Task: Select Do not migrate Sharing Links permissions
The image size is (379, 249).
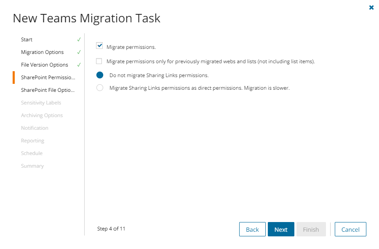Action: (100, 75)
